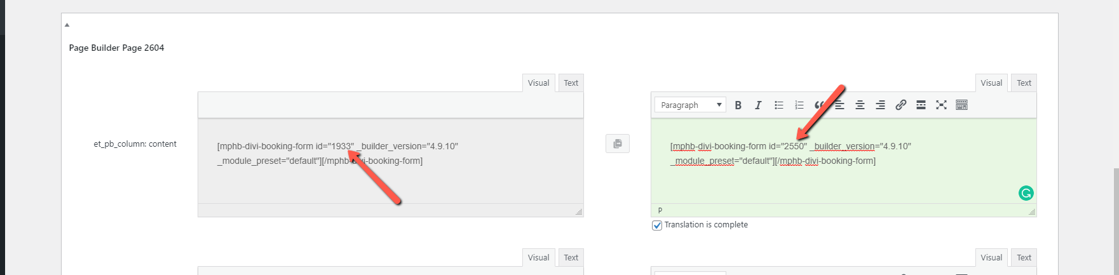This screenshot has width=1119, height=275.
Task: Switch original editor to Text tab
Action: [x=571, y=83]
